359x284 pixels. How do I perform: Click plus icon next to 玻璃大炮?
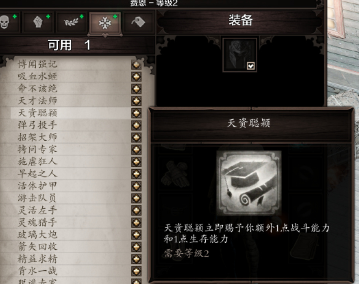[x=136, y=235]
